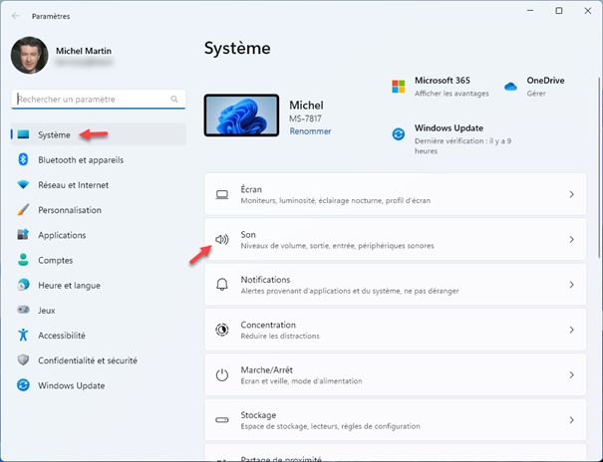Click the Renommer link
This screenshot has height=462, width=603.
(x=310, y=131)
